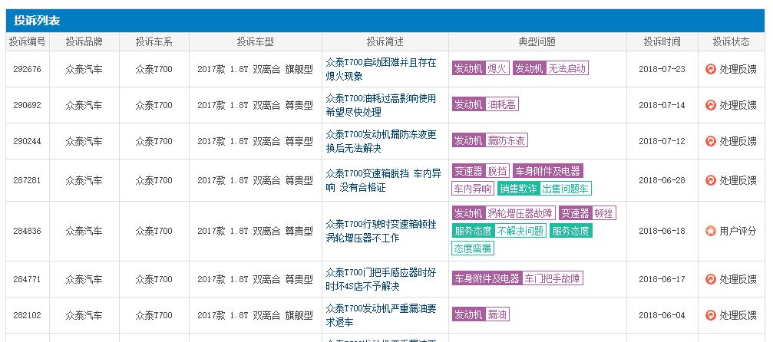Click date 2018-07-12
This screenshot has width=773, height=342.
pos(662,141)
